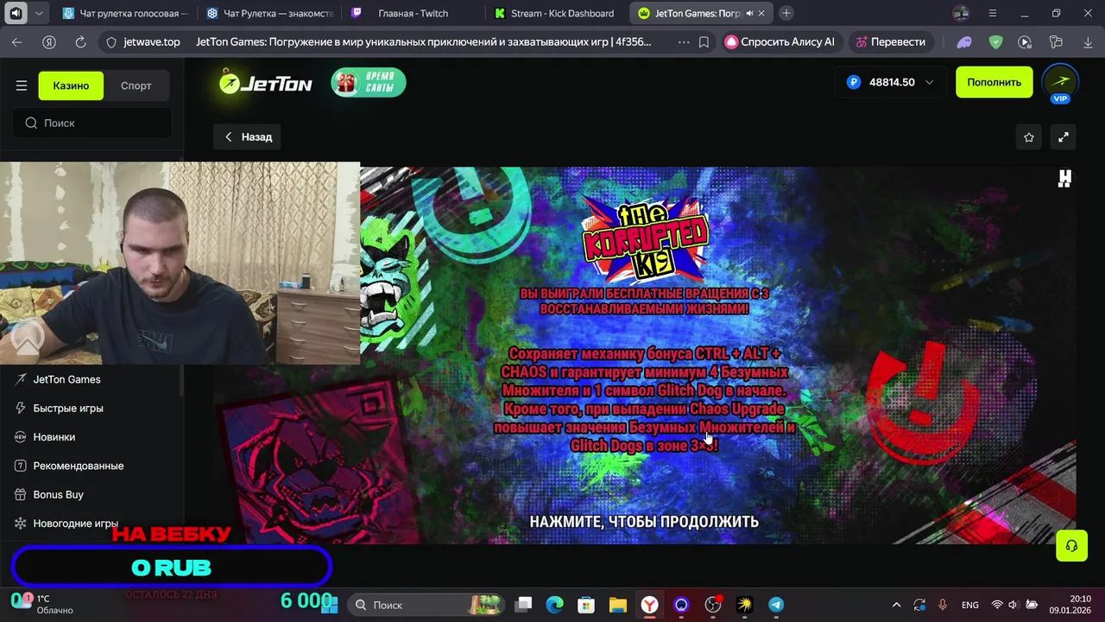
Task: Open Быстрые игры category
Action: coord(68,408)
